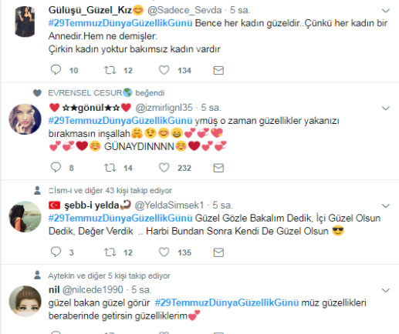Open hashtag link in nil's tweet
This screenshot has width=399, height=334.
[x=227, y=302]
